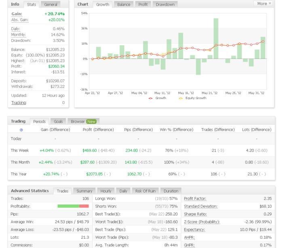The height and width of the screenshot is (248, 283).
Task: Switch to the Profit chart tab
Action: 143,4
